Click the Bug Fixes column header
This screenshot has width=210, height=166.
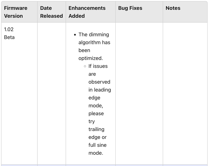point(130,8)
